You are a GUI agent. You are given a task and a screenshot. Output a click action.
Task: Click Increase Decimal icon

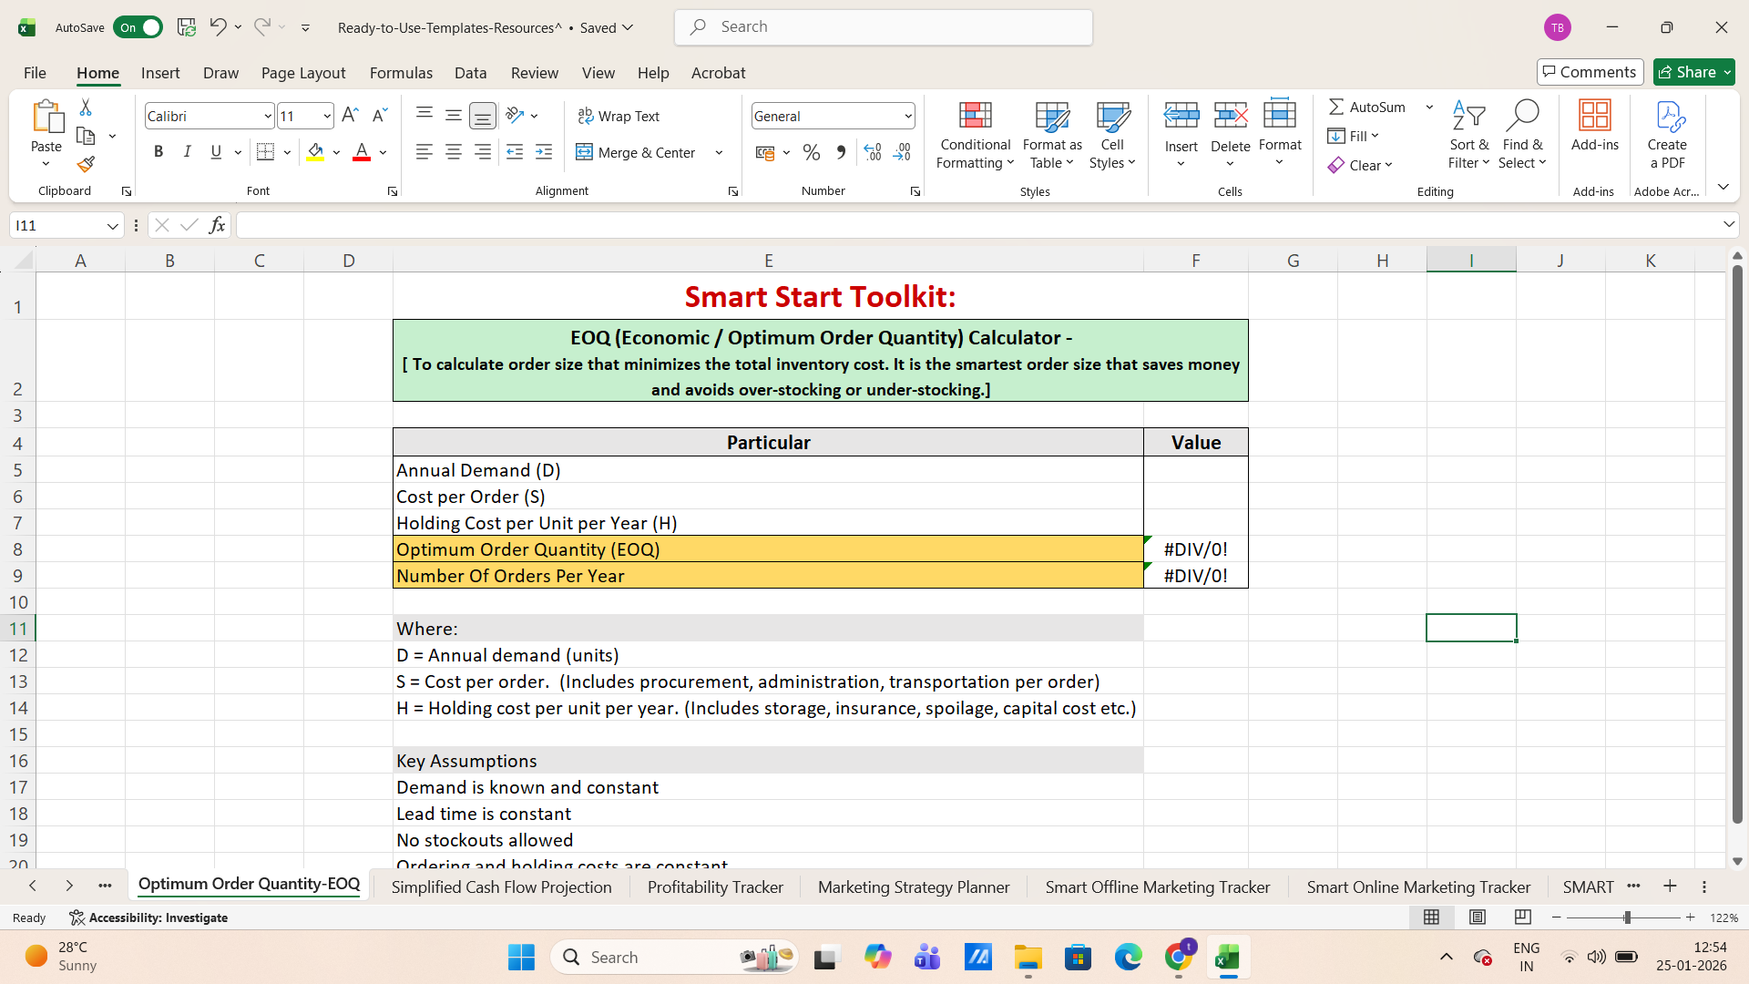(x=872, y=152)
